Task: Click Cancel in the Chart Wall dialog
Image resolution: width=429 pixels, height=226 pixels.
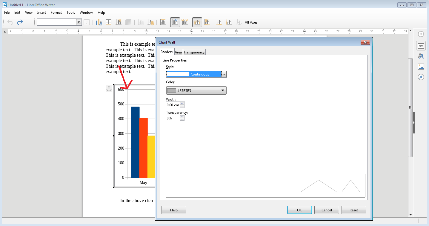Action: (327, 210)
